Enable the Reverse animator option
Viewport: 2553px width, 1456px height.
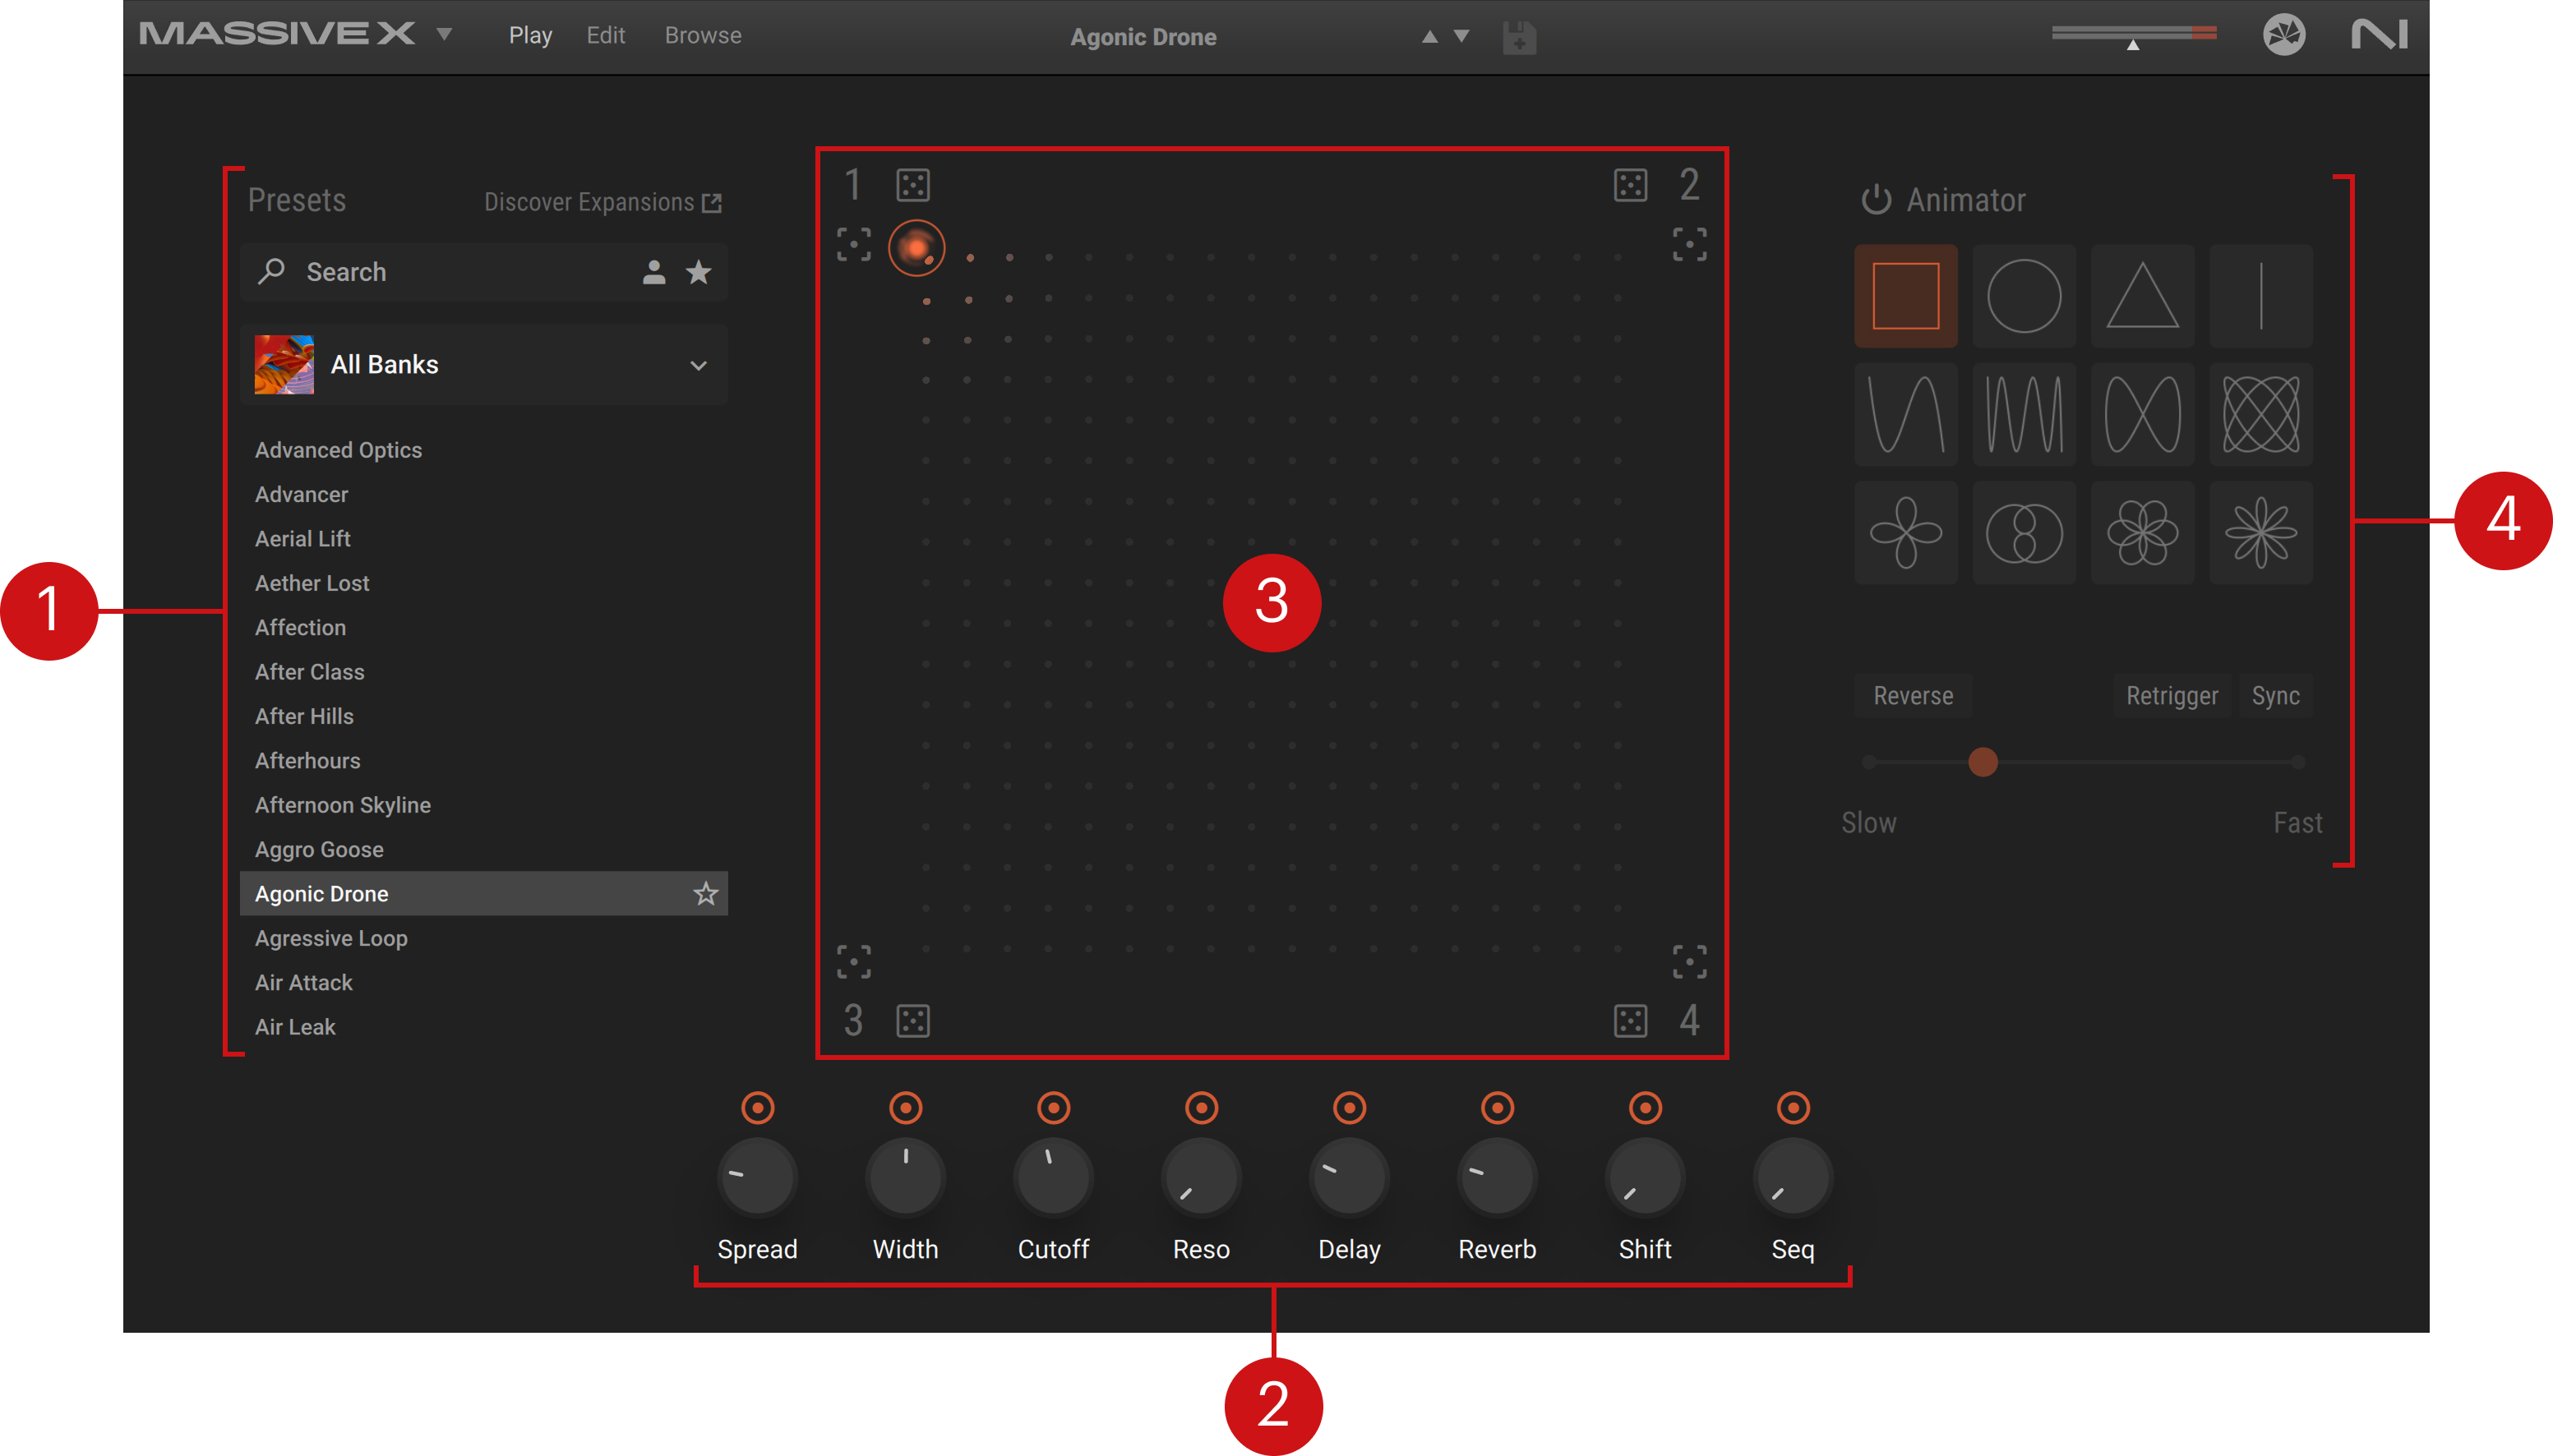(x=1913, y=696)
